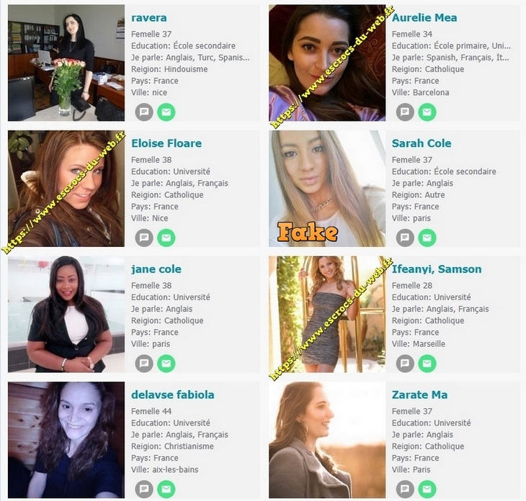Open the ravera profile name link

pos(149,18)
